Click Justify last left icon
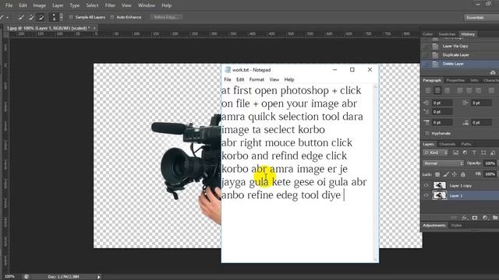 click(459, 90)
